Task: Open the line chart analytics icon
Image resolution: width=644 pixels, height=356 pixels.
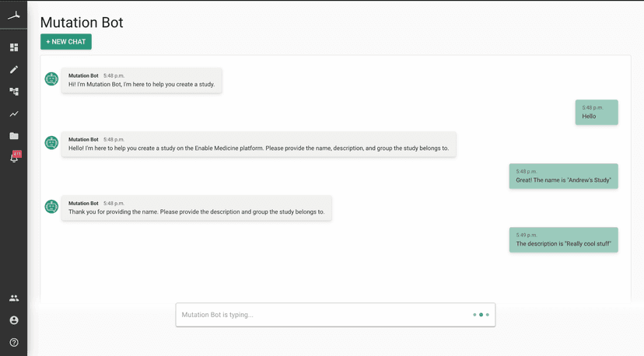Action: (x=14, y=113)
